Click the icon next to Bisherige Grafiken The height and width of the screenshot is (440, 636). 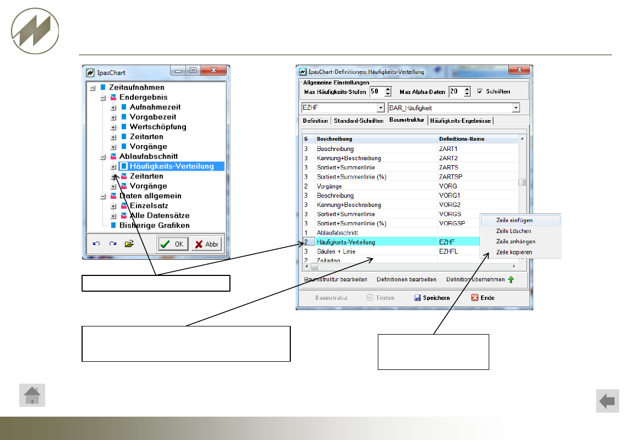point(114,225)
